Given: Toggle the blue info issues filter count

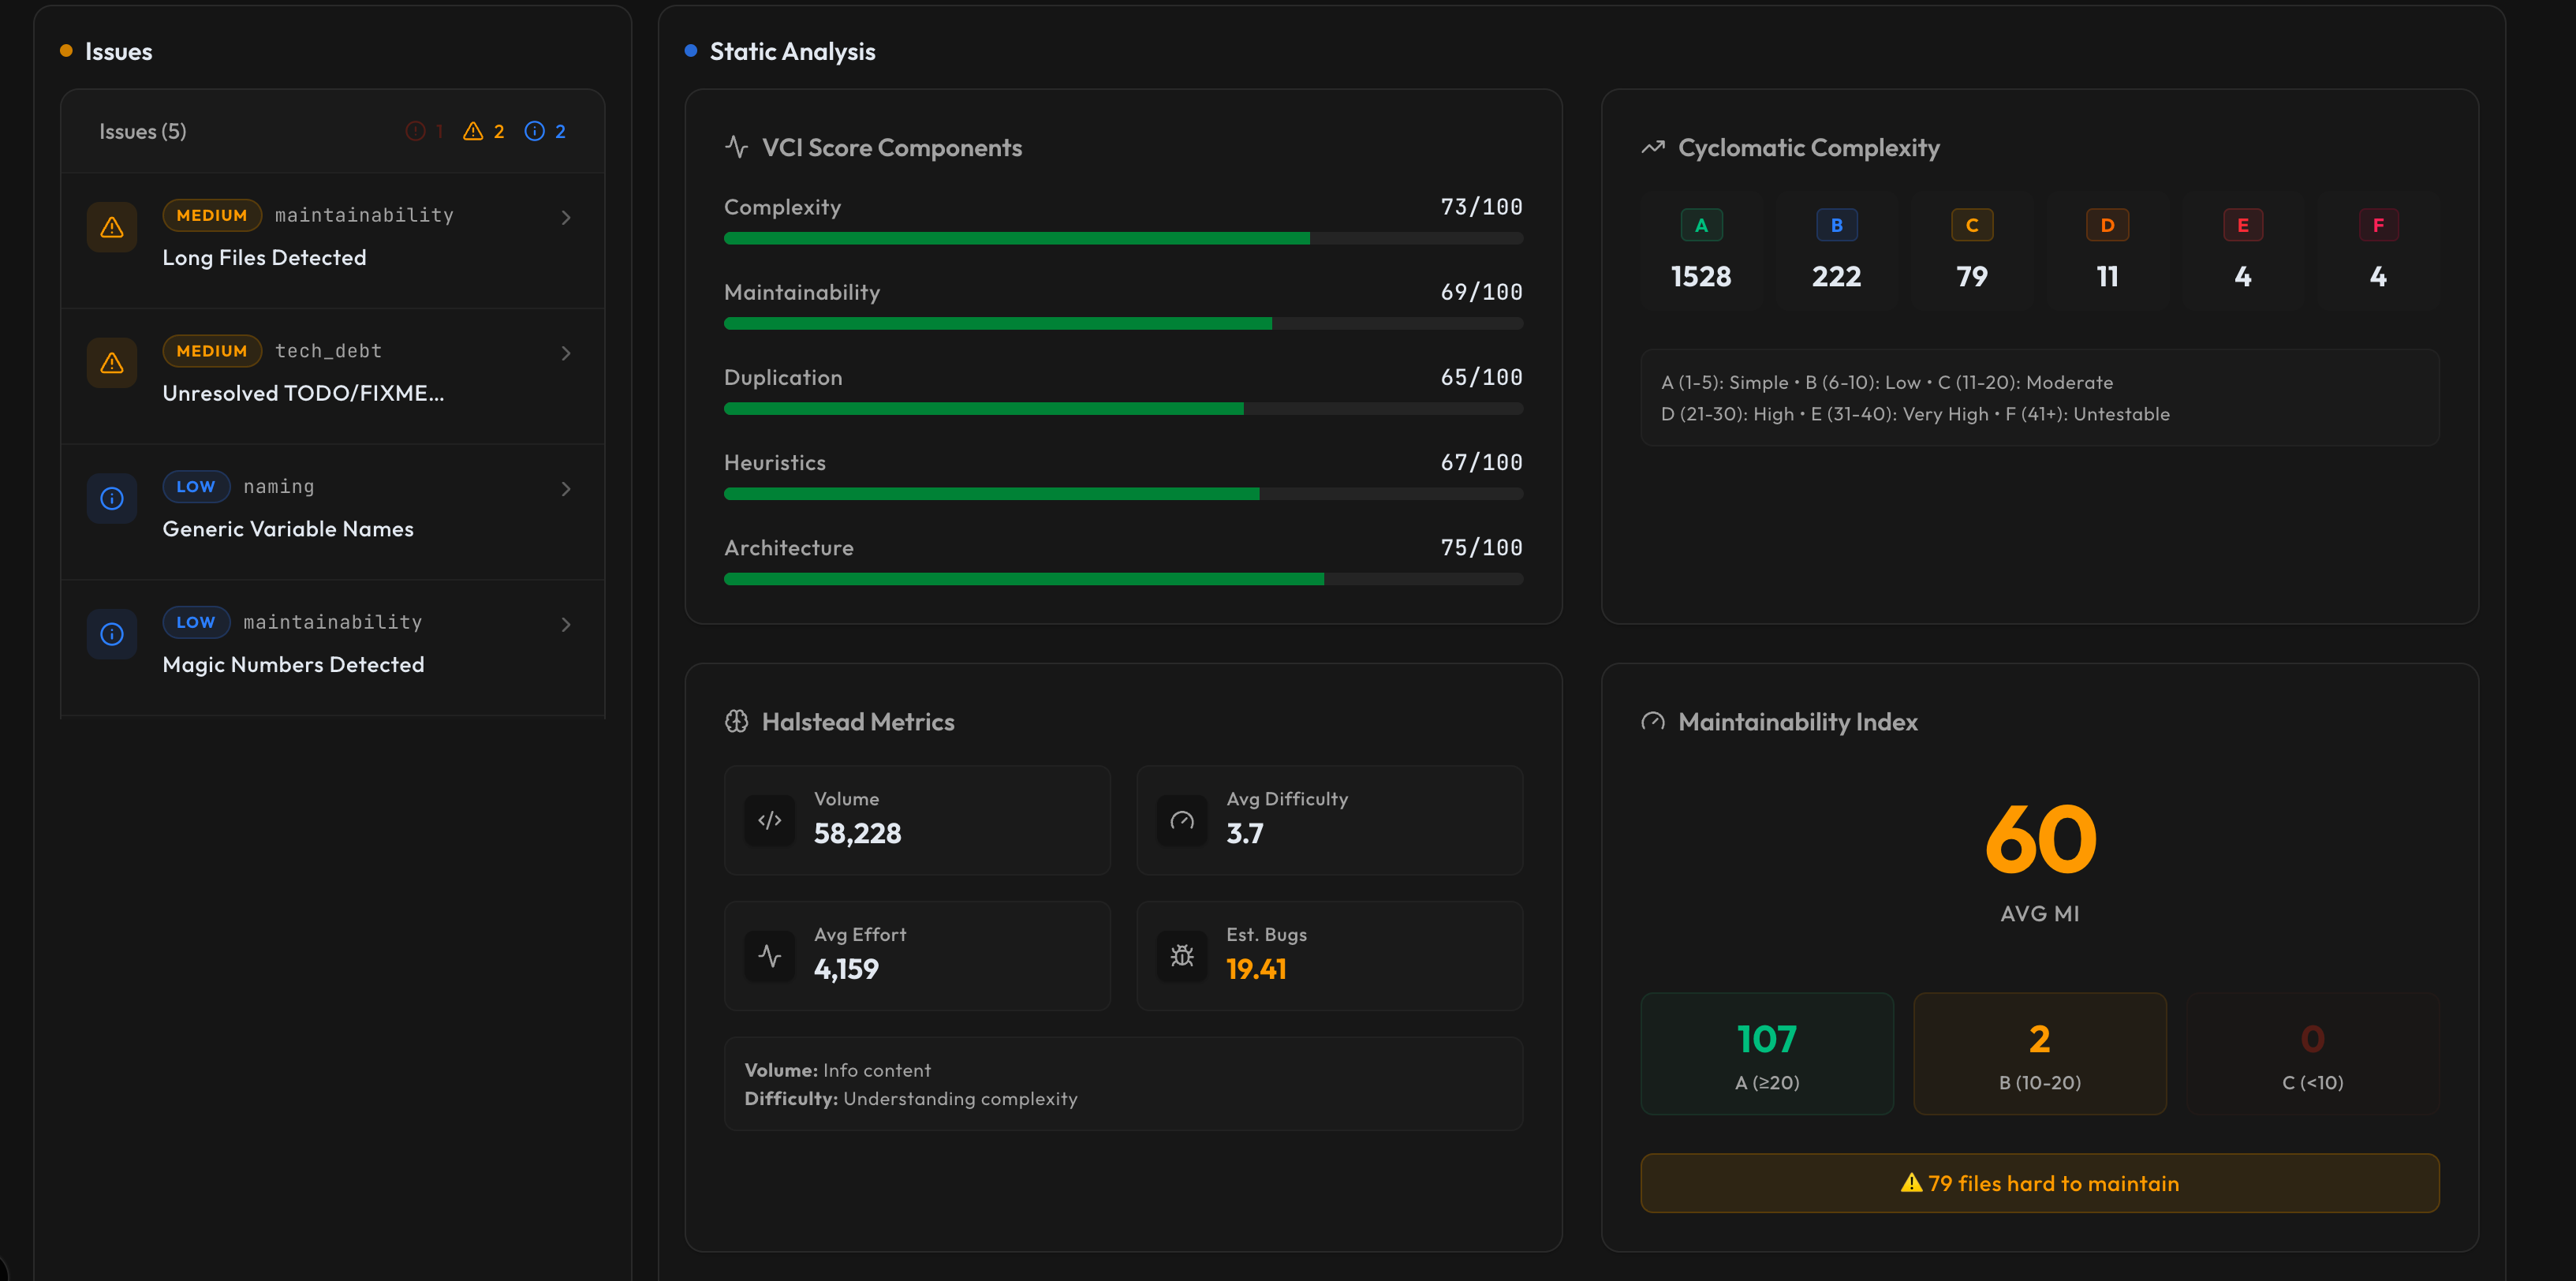Looking at the screenshot, I should (546, 131).
